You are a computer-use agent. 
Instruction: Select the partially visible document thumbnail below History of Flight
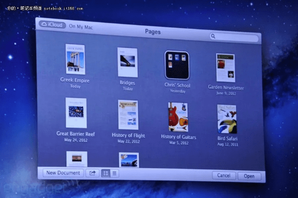[129, 160]
